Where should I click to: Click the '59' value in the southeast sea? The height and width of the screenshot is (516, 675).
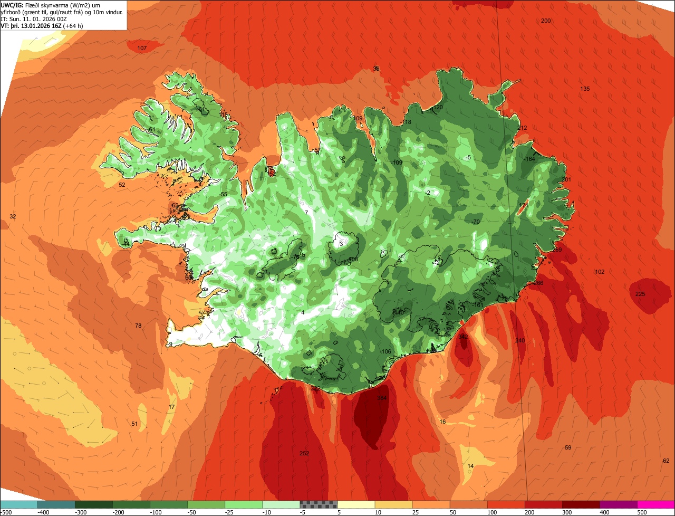click(x=568, y=448)
